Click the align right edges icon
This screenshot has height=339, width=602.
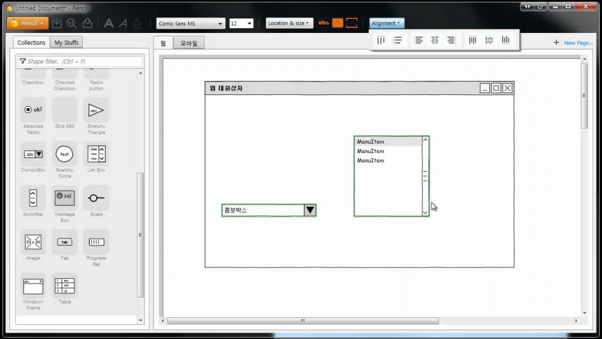[451, 40]
